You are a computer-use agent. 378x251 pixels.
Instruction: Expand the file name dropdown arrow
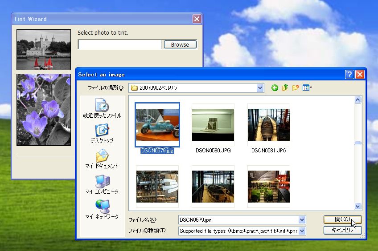[x=302, y=219]
